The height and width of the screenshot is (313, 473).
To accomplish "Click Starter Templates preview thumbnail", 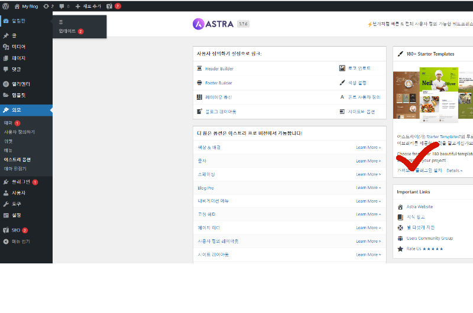I will pos(433,95).
